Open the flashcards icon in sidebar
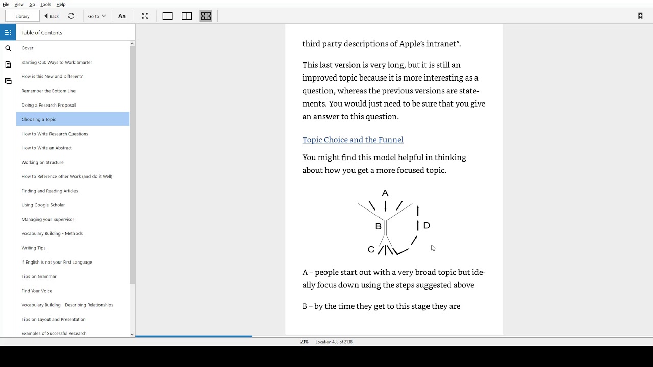The image size is (653, 367). (x=8, y=81)
